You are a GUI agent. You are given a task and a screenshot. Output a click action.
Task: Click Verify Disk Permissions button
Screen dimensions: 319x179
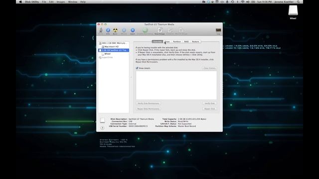tap(148, 103)
